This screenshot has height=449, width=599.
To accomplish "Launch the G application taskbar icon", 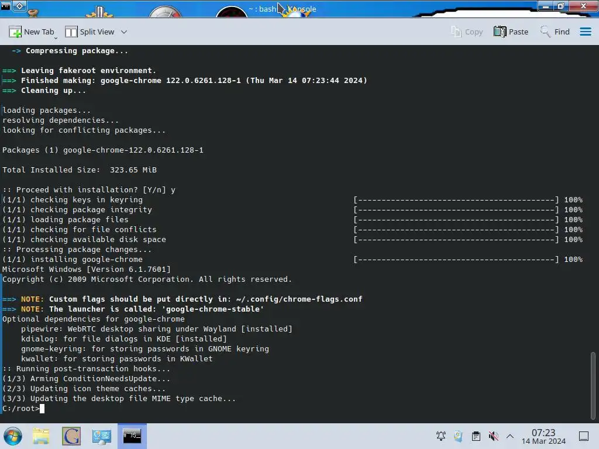I will [71, 436].
